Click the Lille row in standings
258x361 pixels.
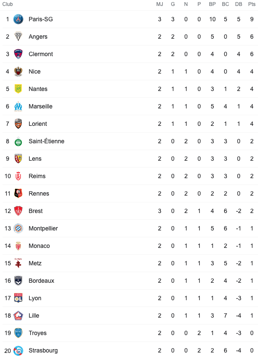130,316
